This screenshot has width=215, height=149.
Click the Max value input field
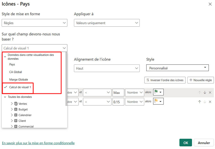[118, 92]
